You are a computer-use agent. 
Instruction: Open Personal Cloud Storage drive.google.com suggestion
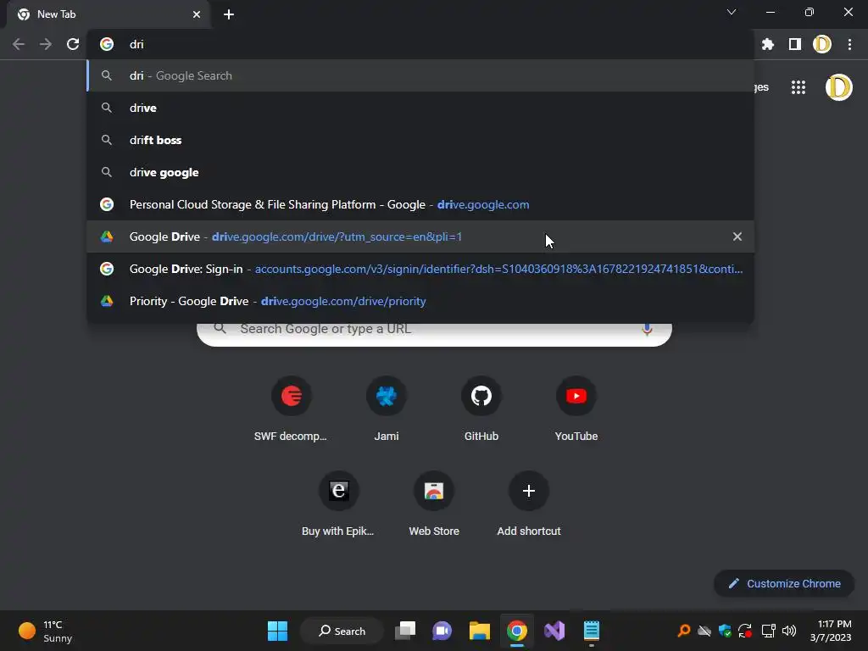tap(420, 204)
